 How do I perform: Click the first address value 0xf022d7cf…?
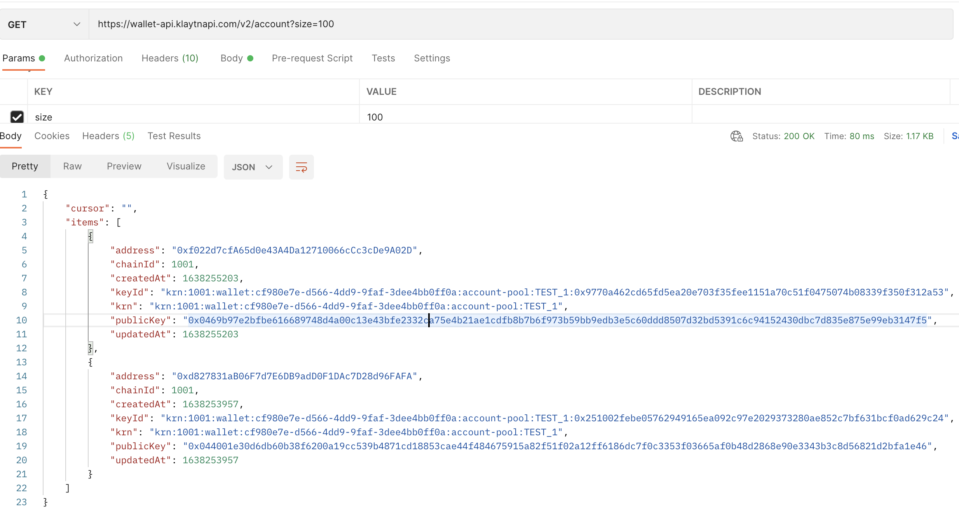[295, 250]
